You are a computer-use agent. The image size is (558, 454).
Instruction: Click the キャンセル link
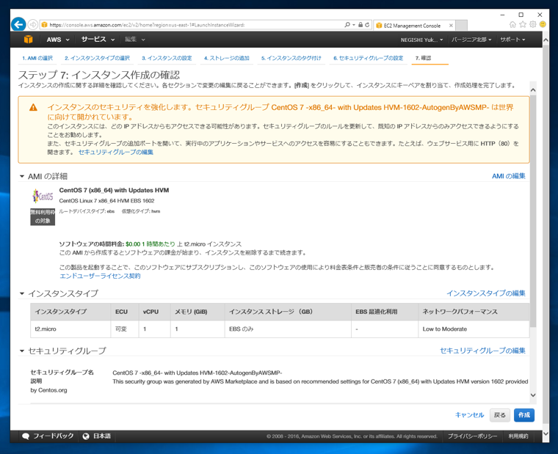(x=469, y=415)
